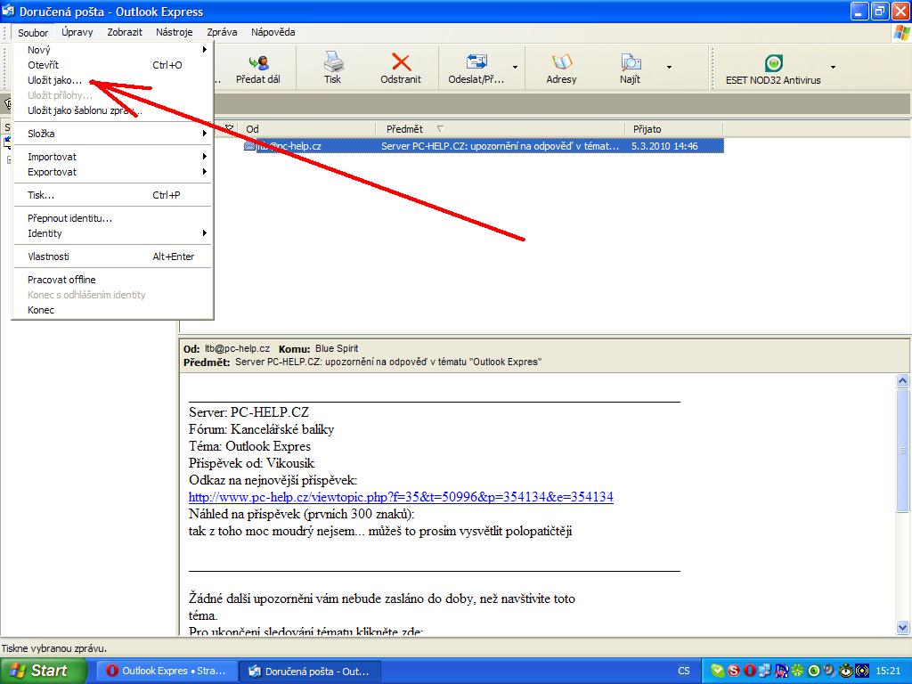This screenshot has width=912, height=684.
Task: Click the envelope icon of the pc-help.cz message
Action: pos(249,146)
